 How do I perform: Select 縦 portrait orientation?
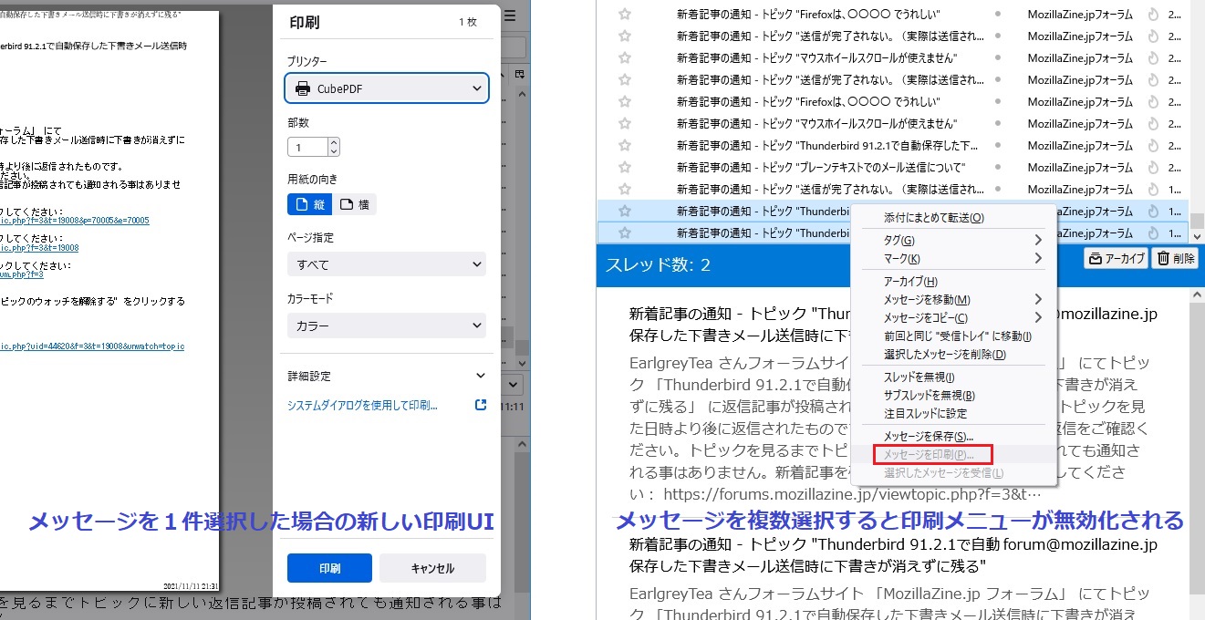[x=309, y=204]
